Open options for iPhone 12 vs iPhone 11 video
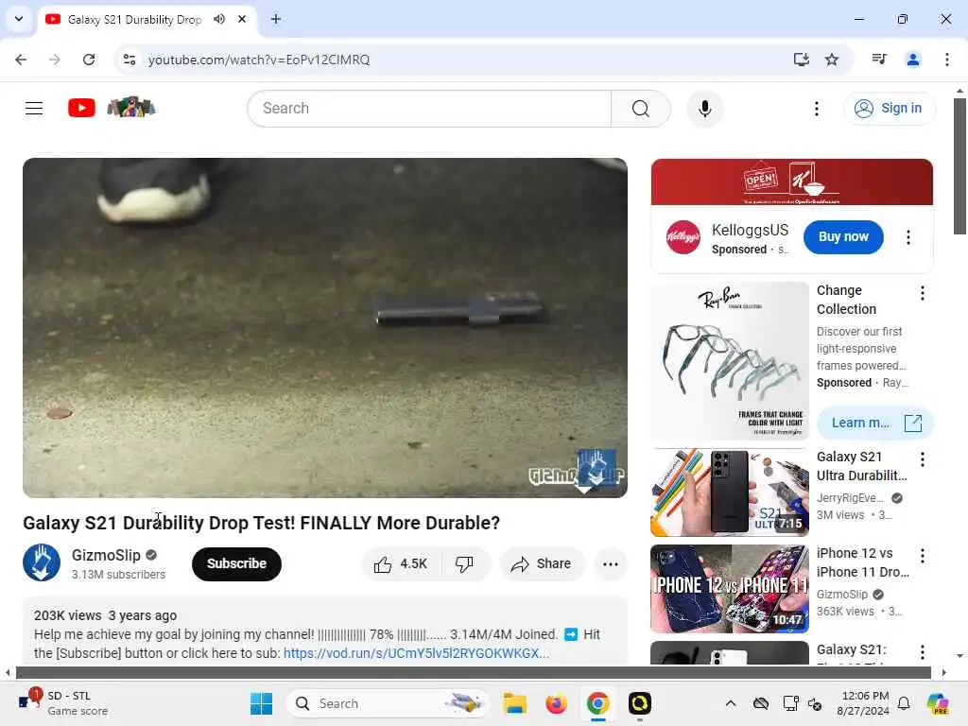The image size is (968, 726). pos(922,556)
